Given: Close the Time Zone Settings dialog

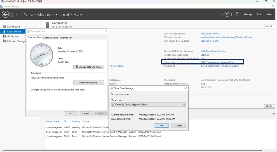Looking at the screenshot, I should point(185,88).
